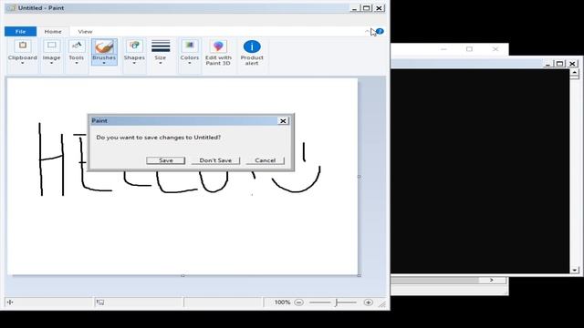
Task: Click the zoom slider handle
Action: pos(336,302)
